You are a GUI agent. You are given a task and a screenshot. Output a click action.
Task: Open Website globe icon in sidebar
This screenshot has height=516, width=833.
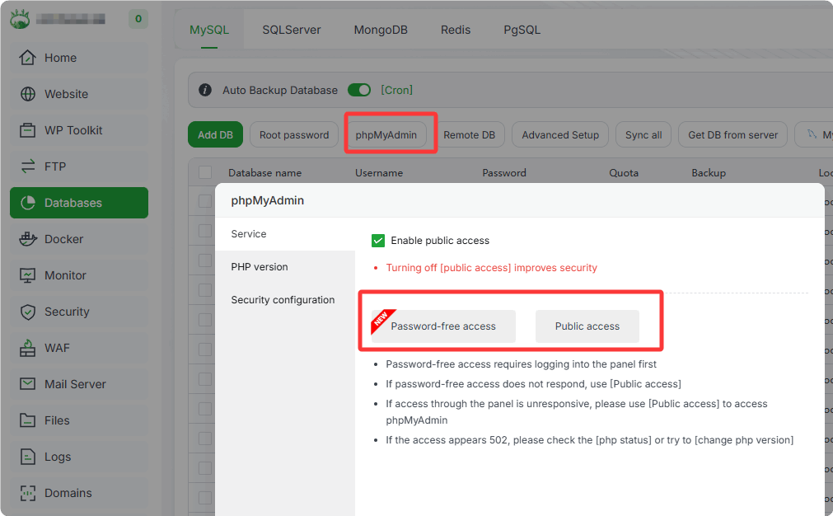[x=28, y=94]
